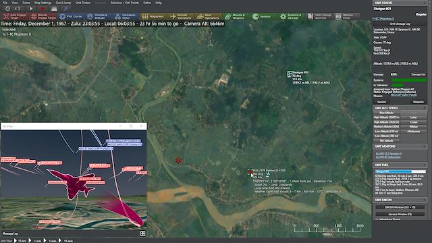Open Throttle & Altitude dialog
The image size is (432, 243).
pyautogui.click(x=99, y=16)
